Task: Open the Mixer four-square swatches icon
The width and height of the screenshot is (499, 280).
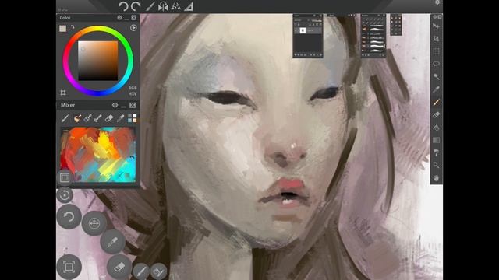Action: pos(132,118)
